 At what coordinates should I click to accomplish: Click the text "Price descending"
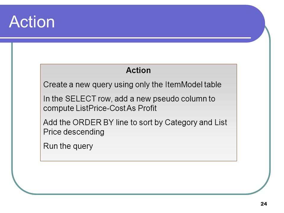[x=74, y=132]
